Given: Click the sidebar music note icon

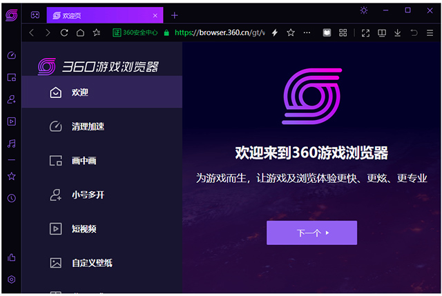Looking at the screenshot, I should pyautogui.click(x=12, y=144).
